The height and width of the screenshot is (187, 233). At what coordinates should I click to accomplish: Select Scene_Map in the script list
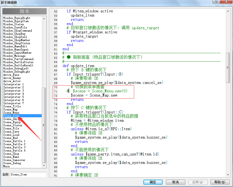click(10, 110)
